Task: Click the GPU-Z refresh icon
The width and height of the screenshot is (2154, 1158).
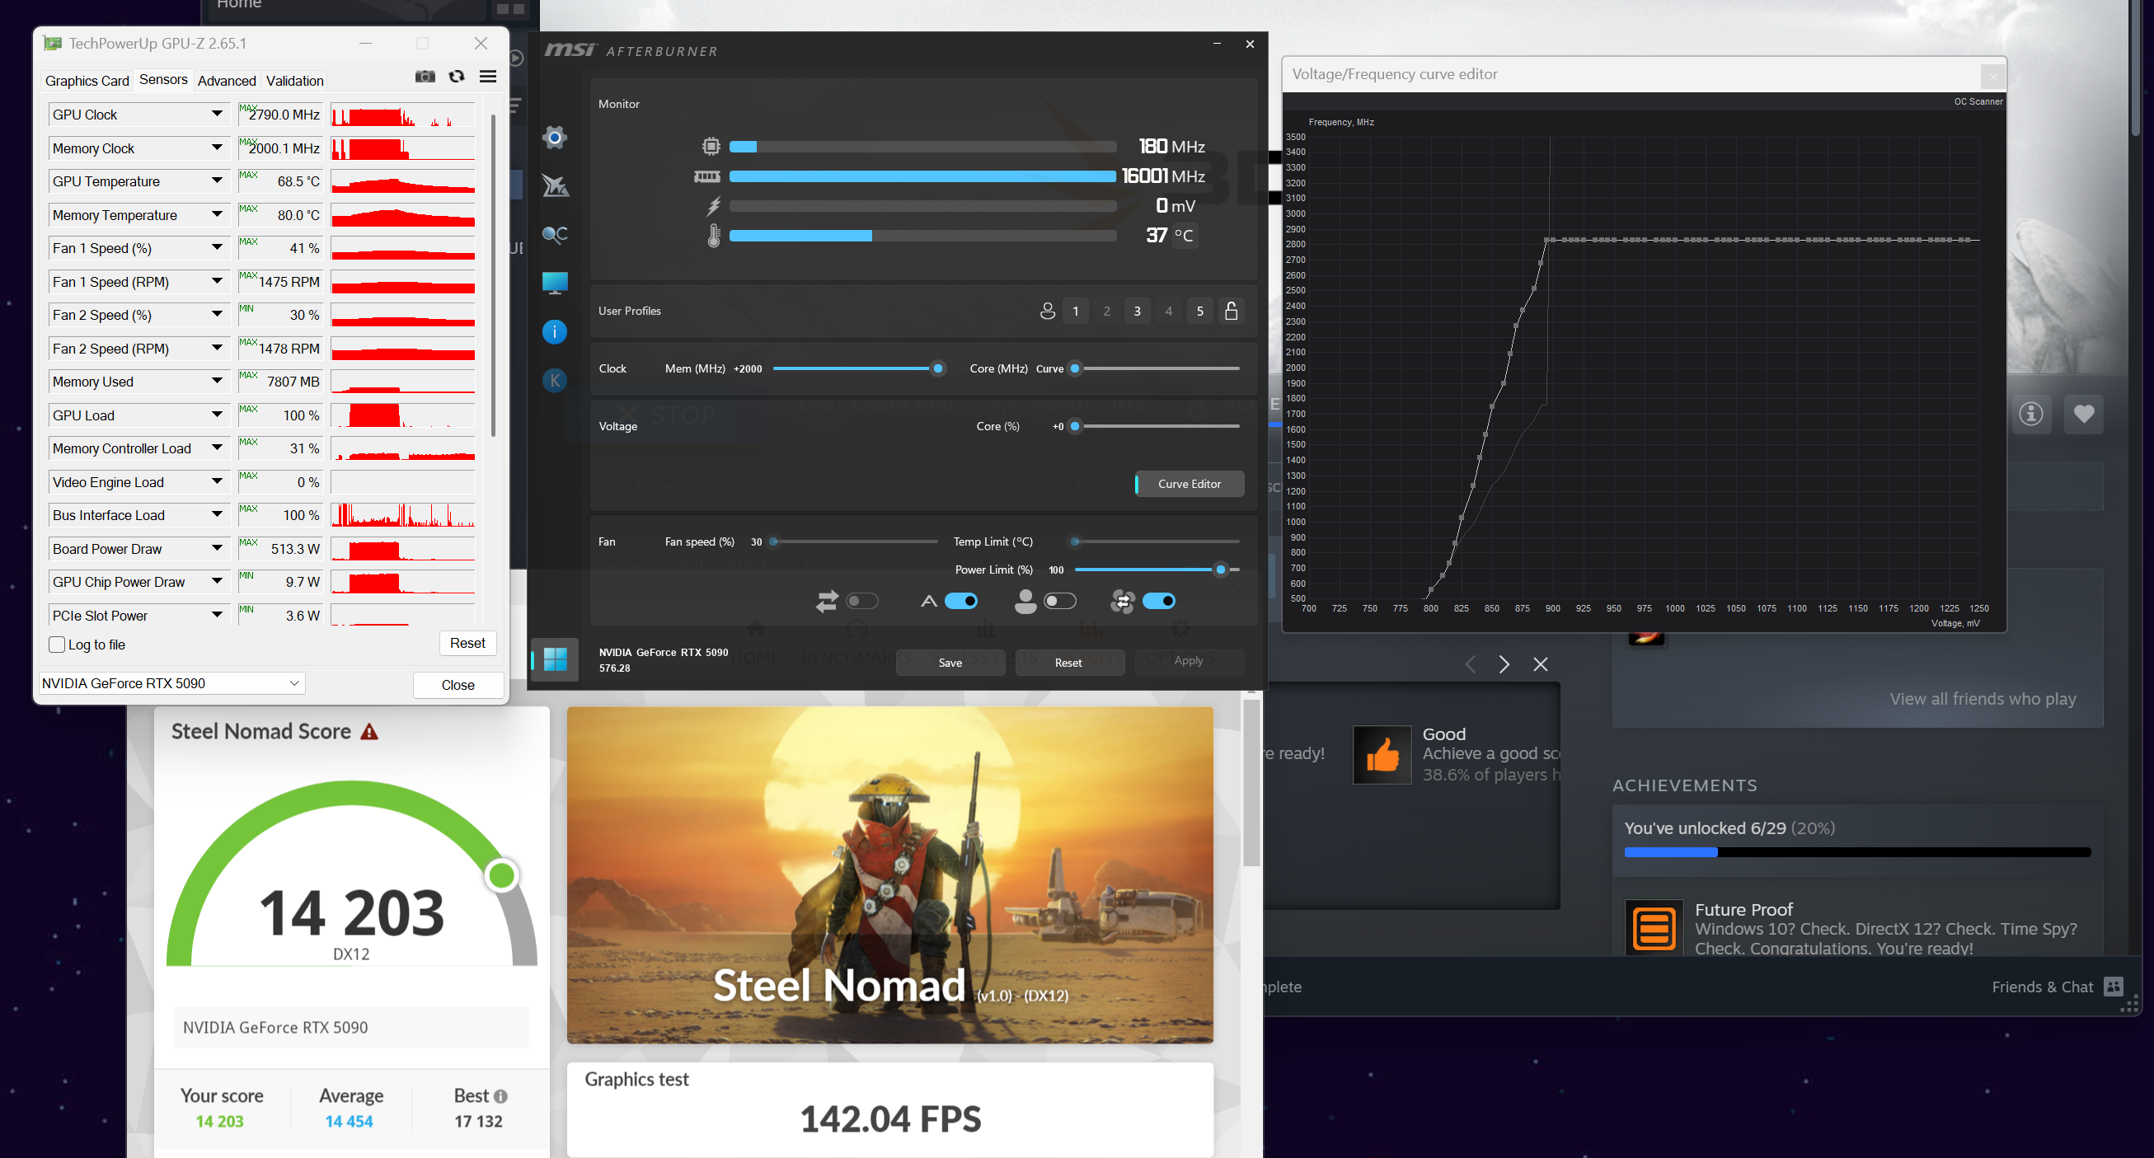Action: [x=457, y=77]
